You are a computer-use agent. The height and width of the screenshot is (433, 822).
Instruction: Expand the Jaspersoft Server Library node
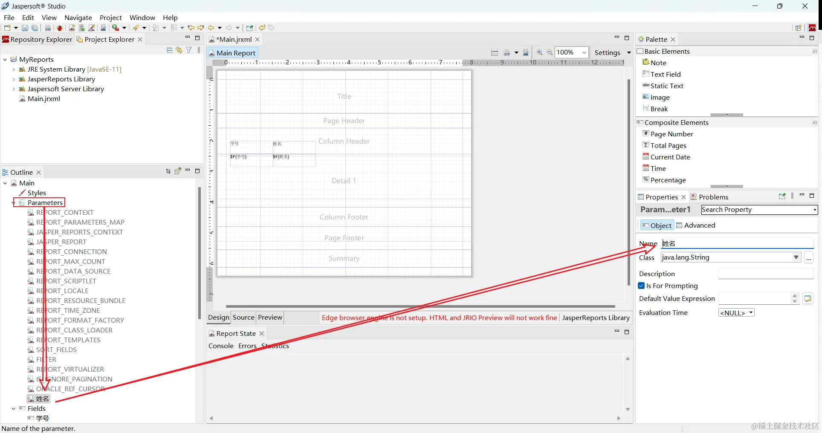14,89
